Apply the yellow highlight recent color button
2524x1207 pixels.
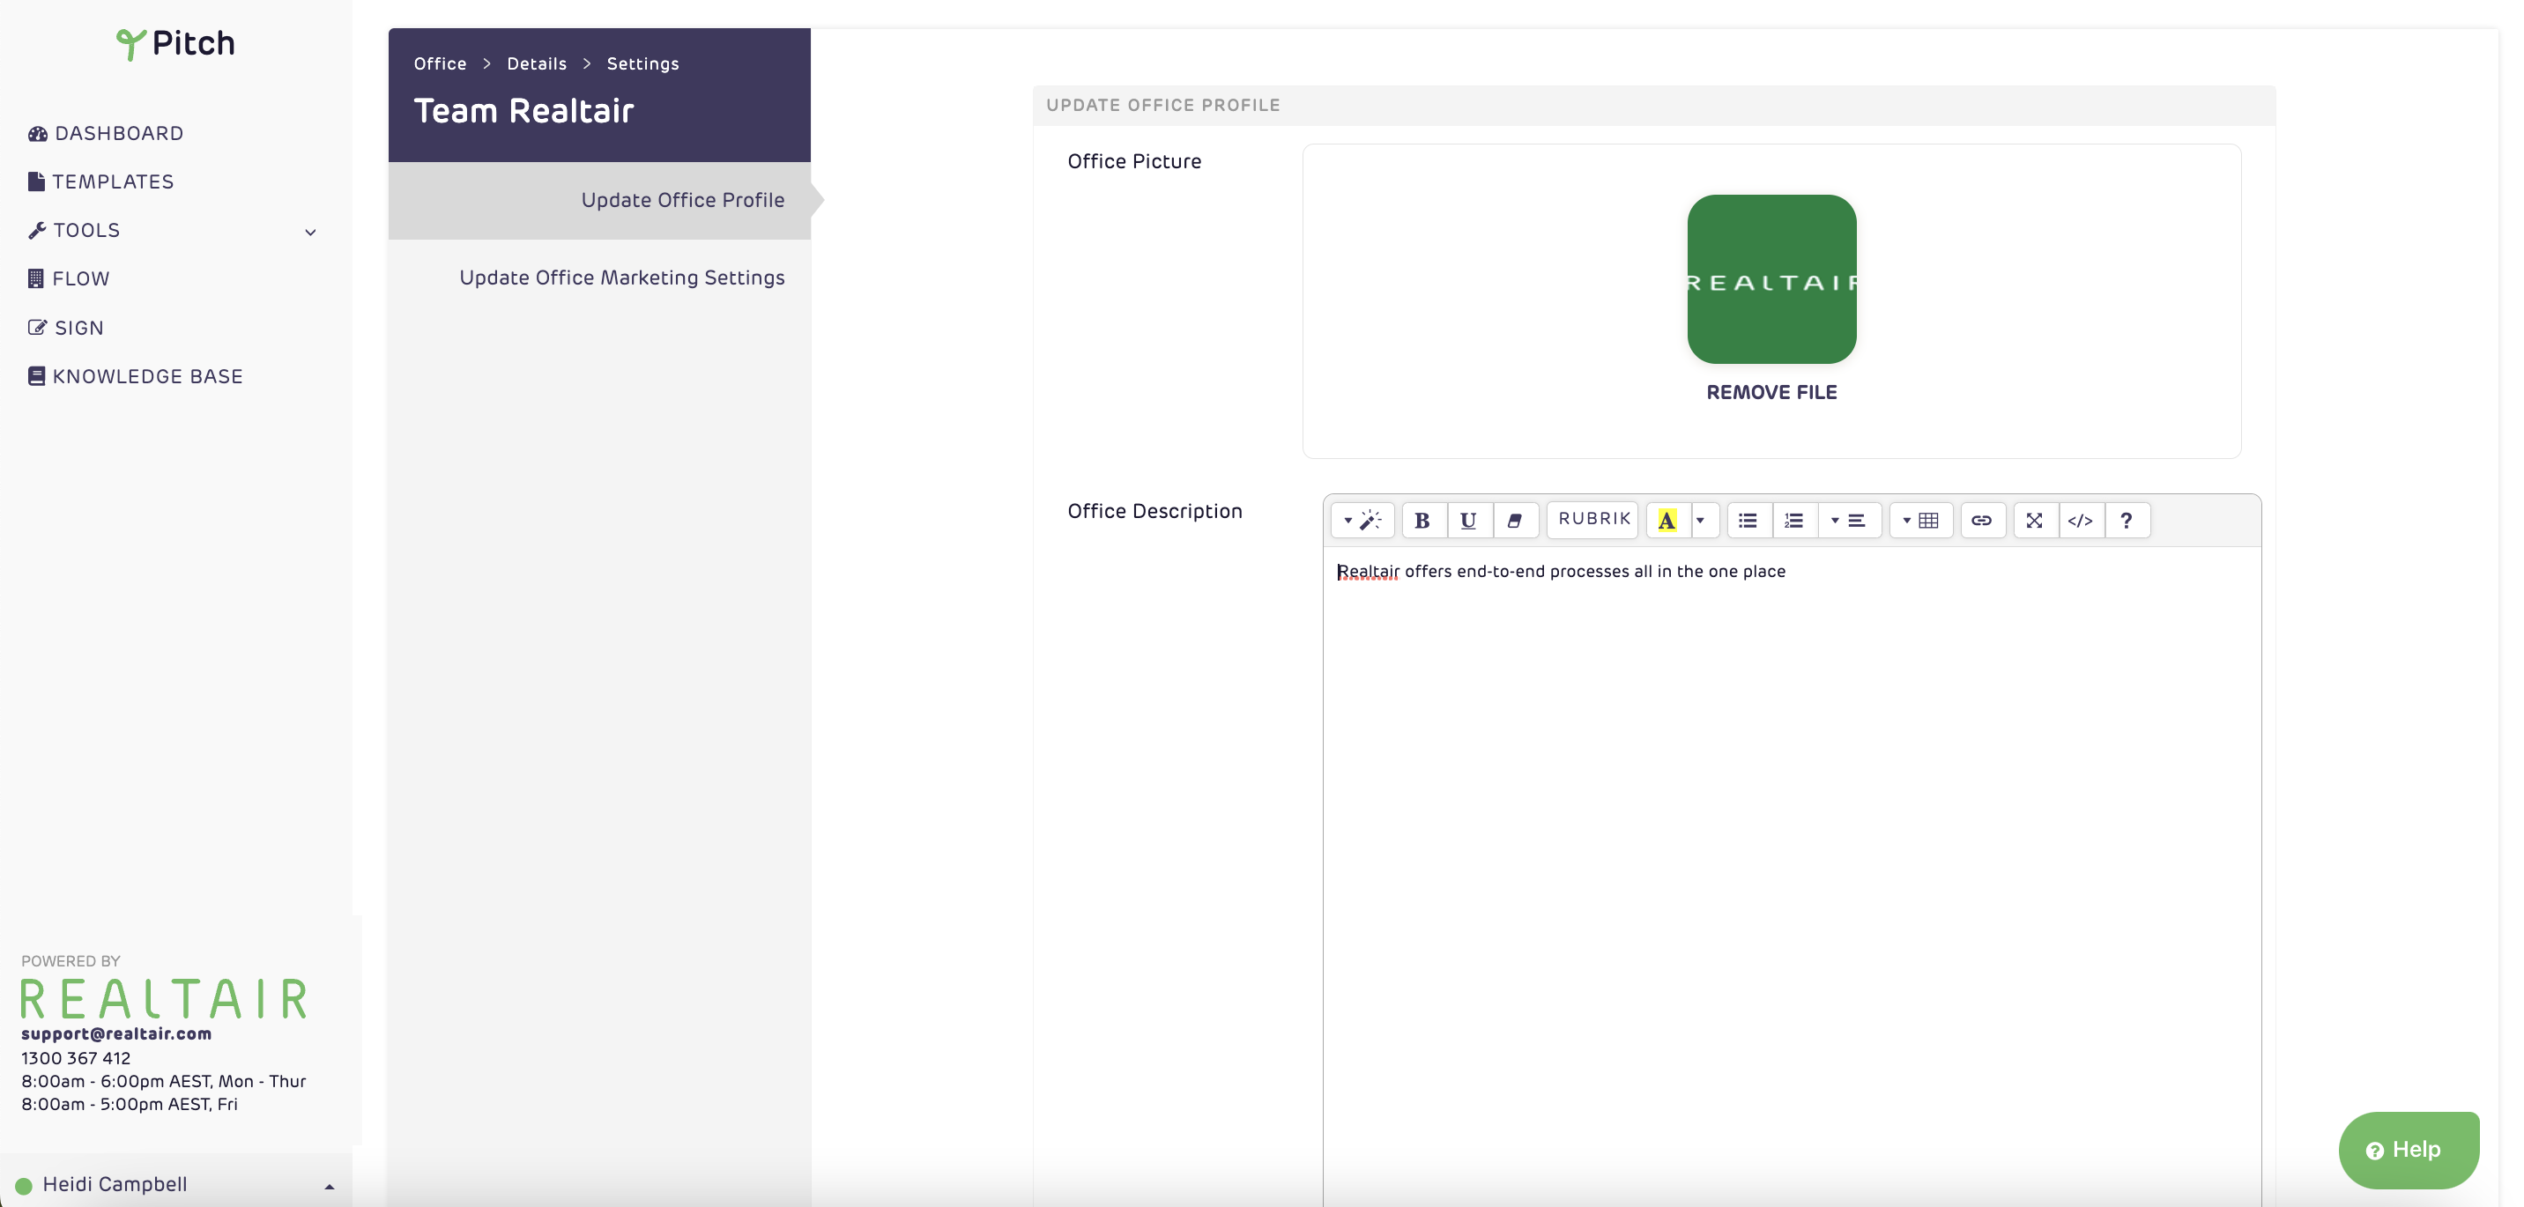click(1667, 520)
